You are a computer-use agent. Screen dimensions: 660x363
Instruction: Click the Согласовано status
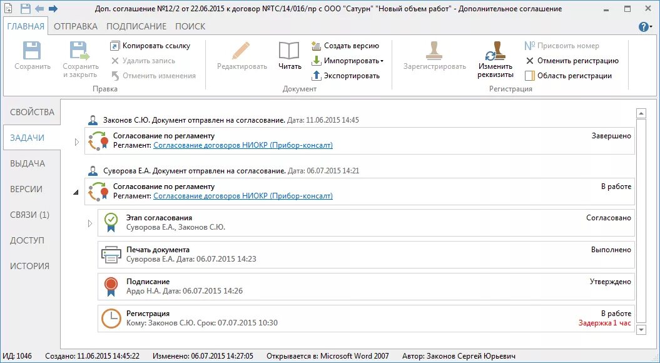coord(609,218)
